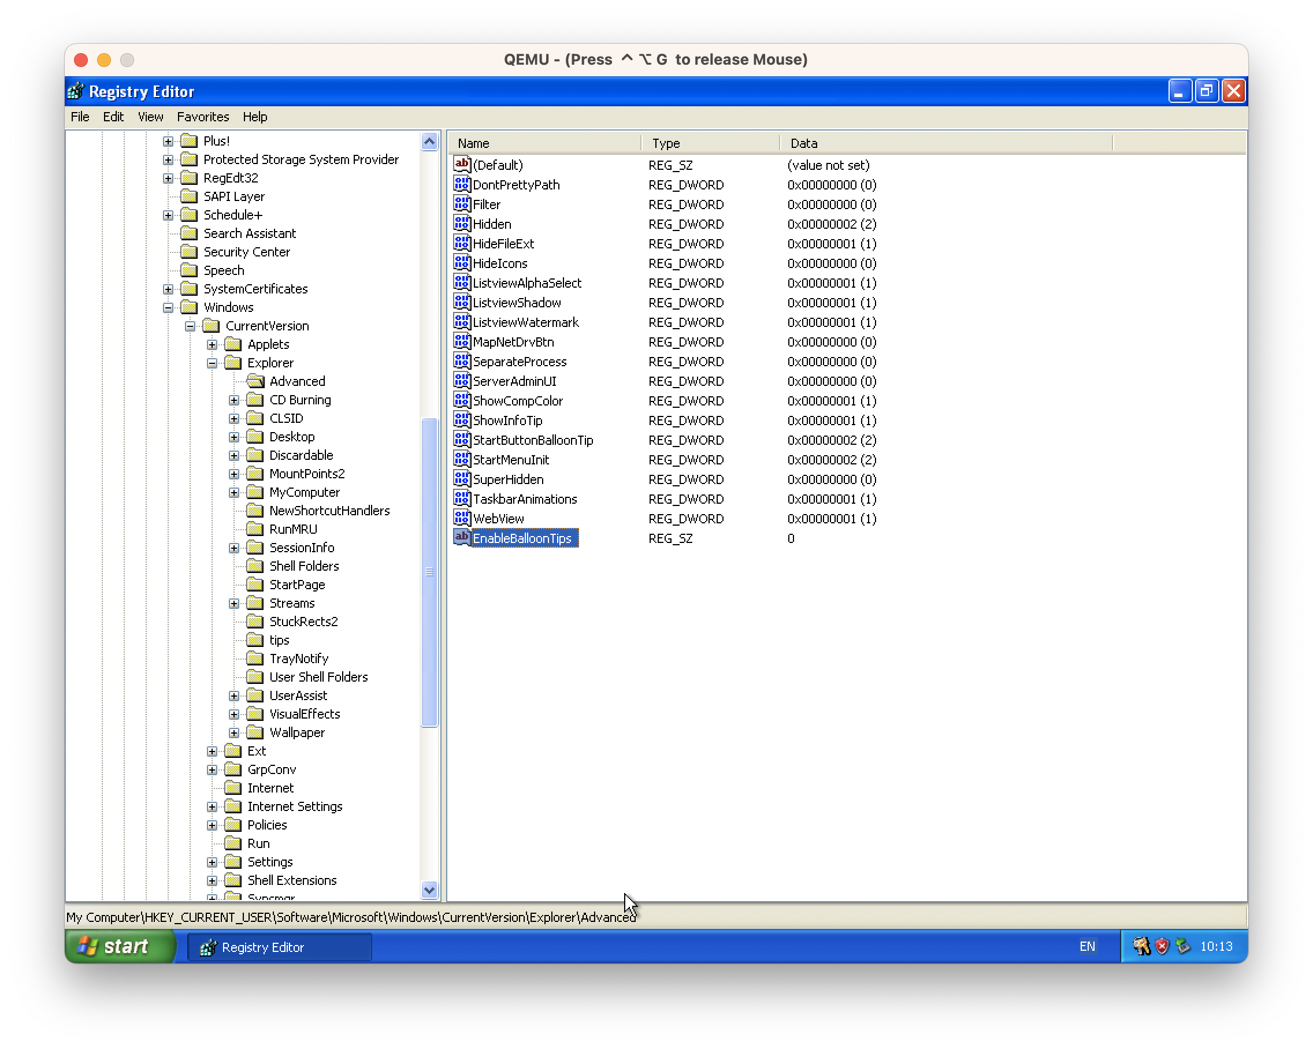Screen dimensions: 1313x1049
Task: Select the ListviewAlphaSelect value
Action: [527, 282]
